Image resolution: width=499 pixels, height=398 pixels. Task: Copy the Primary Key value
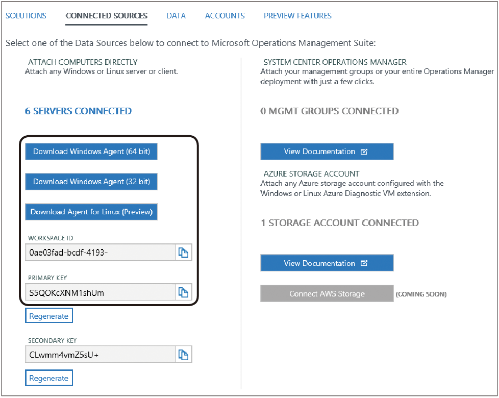click(x=183, y=292)
